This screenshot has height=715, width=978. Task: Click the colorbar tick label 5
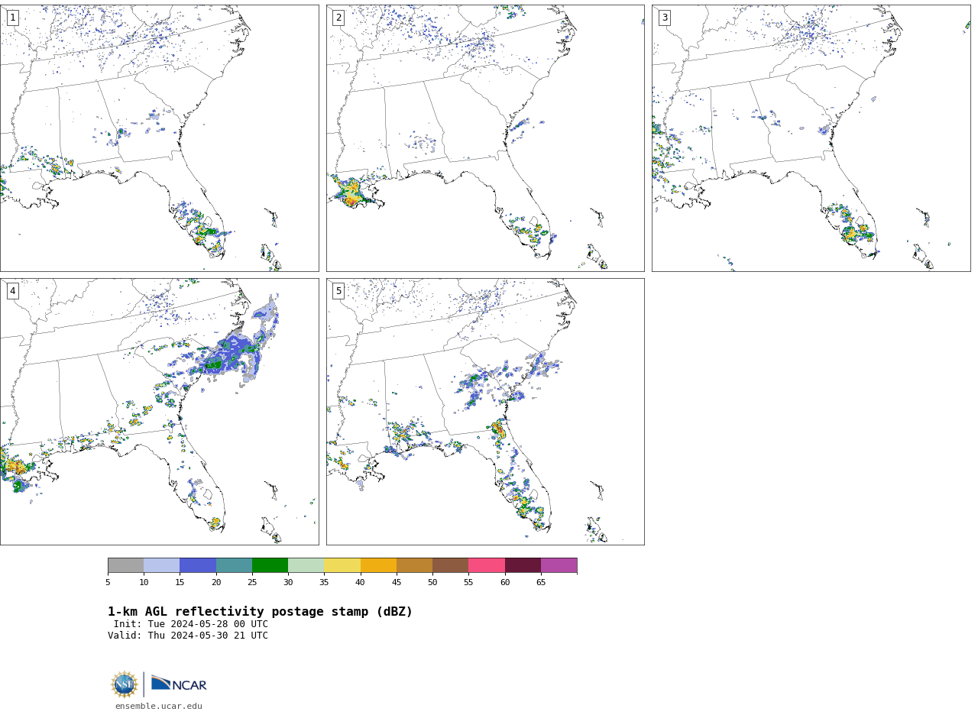108,583
